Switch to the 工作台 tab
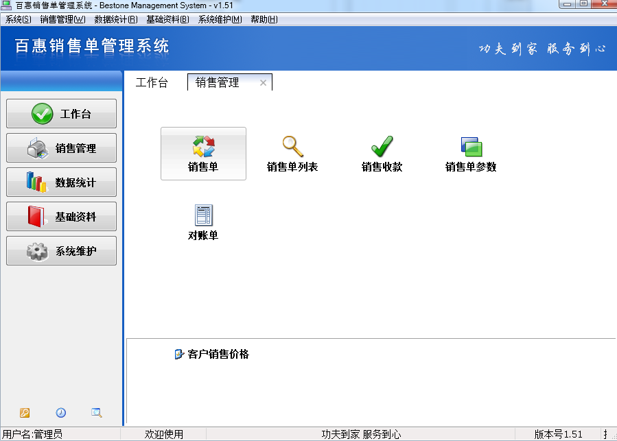The height and width of the screenshot is (441, 617). click(x=152, y=82)
